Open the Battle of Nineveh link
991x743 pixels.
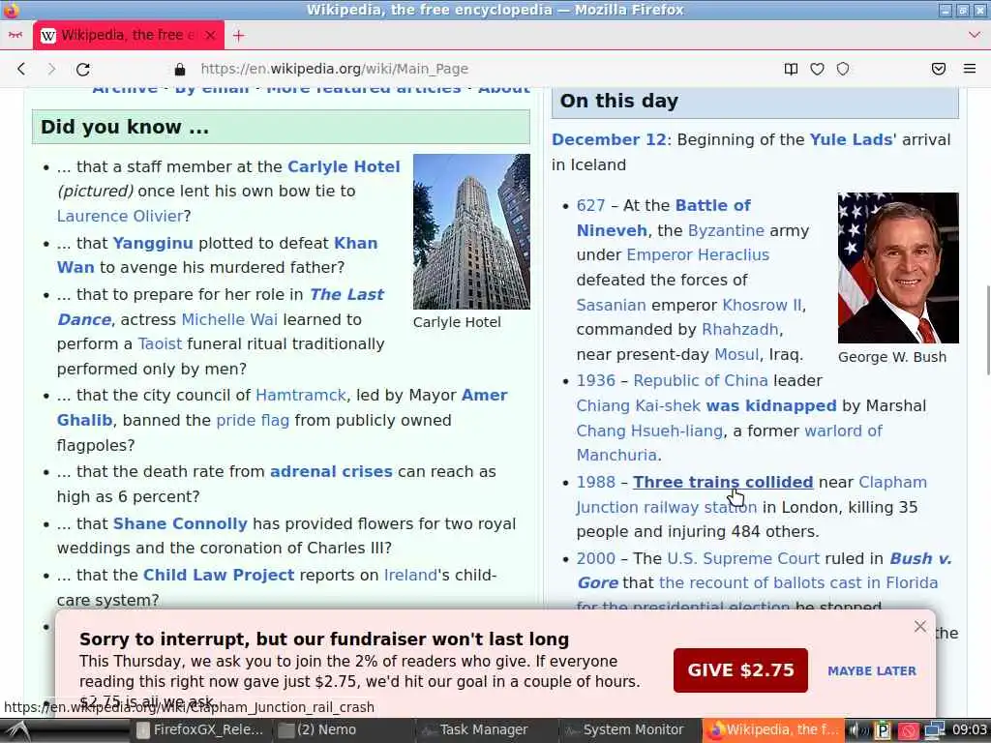[x=713, y=206]
